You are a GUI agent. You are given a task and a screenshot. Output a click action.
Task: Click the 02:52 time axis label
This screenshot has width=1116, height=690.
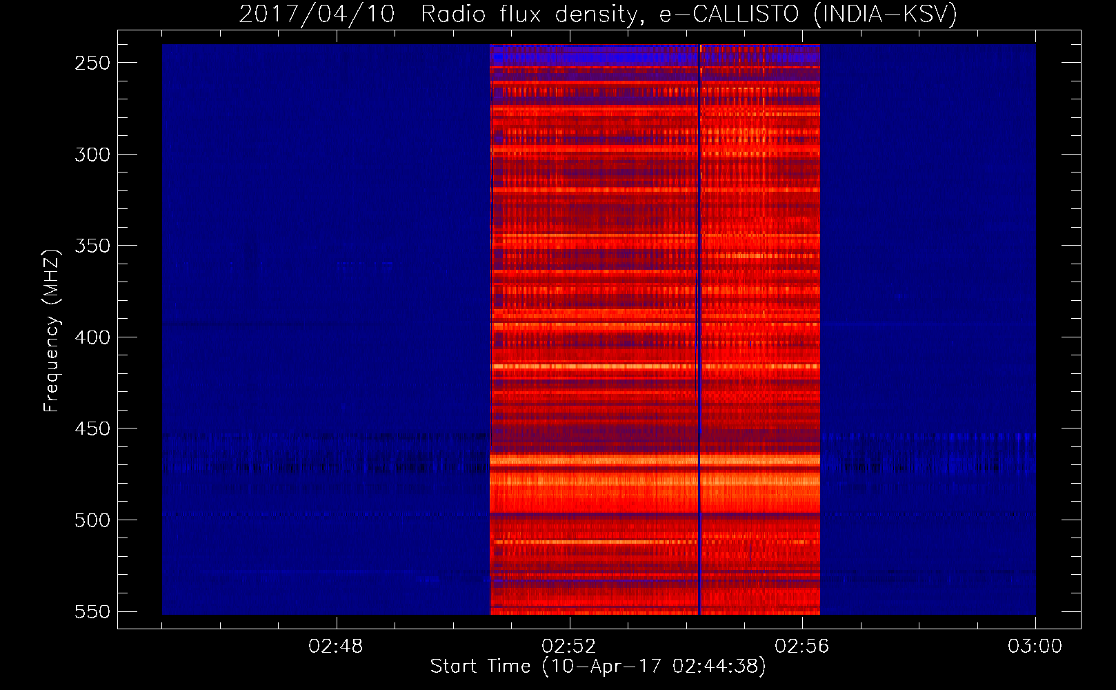[x=569, y=647]
